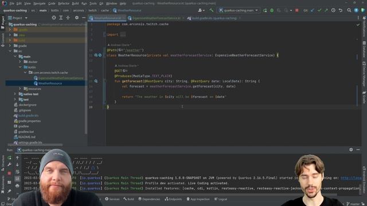The width and height of the screenshot is (367, 206).
Task: Click the green Build hammer icon in toolbar
Action: tap(212, 10)
